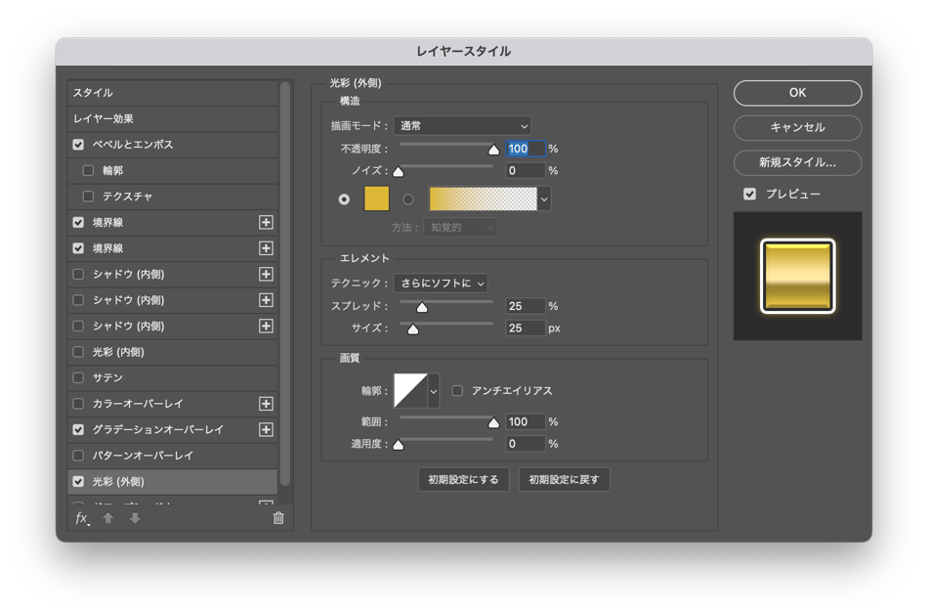Click the move effect up arrow
The image size is (928, 616).
point(108,518)
